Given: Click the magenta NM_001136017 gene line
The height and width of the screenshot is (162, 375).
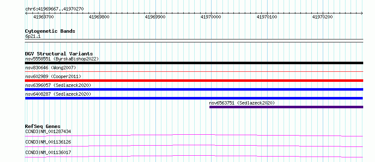Looking at the screenshot, I should pos(194,156).
